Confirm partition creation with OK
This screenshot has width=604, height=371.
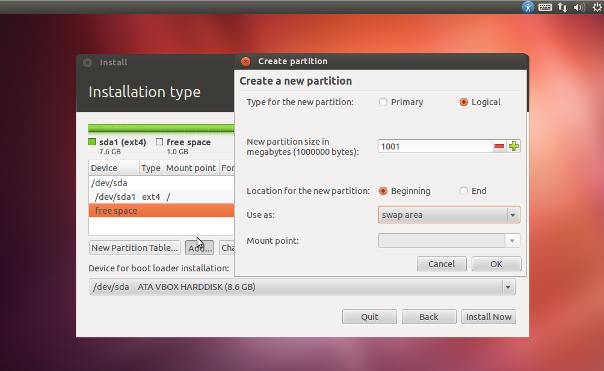pyautogui.click(x=496, y=264)
